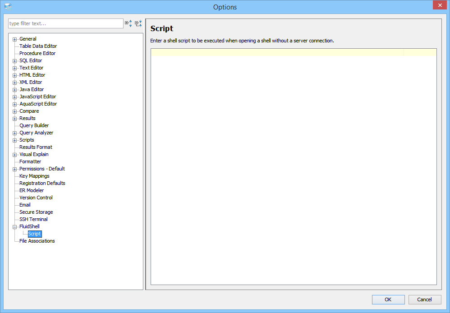Screen dimensions: 450x313
Task: Select the FluidShell tree label
Action: [x=29, y=226]
